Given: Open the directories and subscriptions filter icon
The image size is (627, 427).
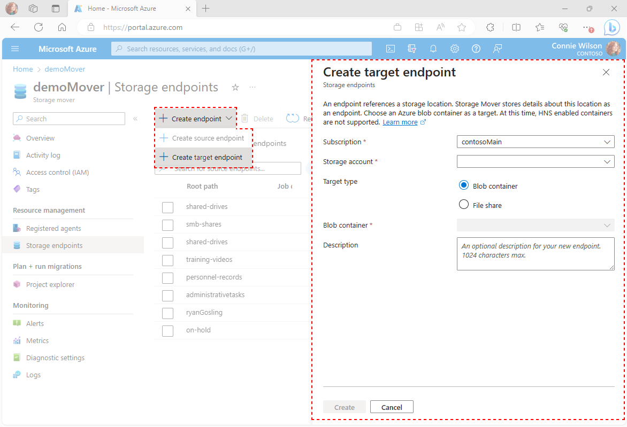Looking at the screenshot, I should click(x=412, y=49).
